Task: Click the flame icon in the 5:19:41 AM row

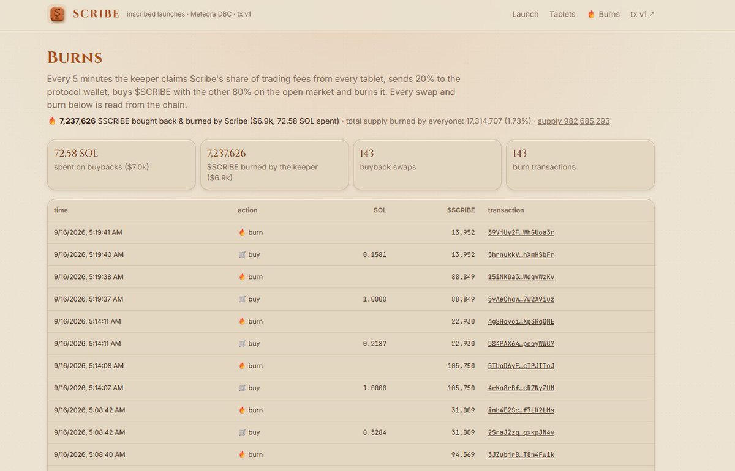Action: tap(242, 232)
